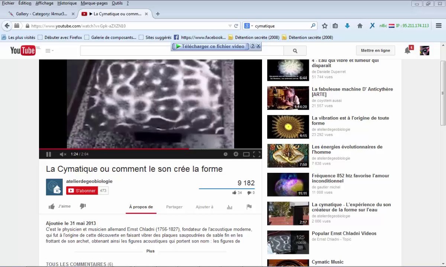
Task: Open the Affichage menu
Action: pyautogui.click(x=44, y=3)
